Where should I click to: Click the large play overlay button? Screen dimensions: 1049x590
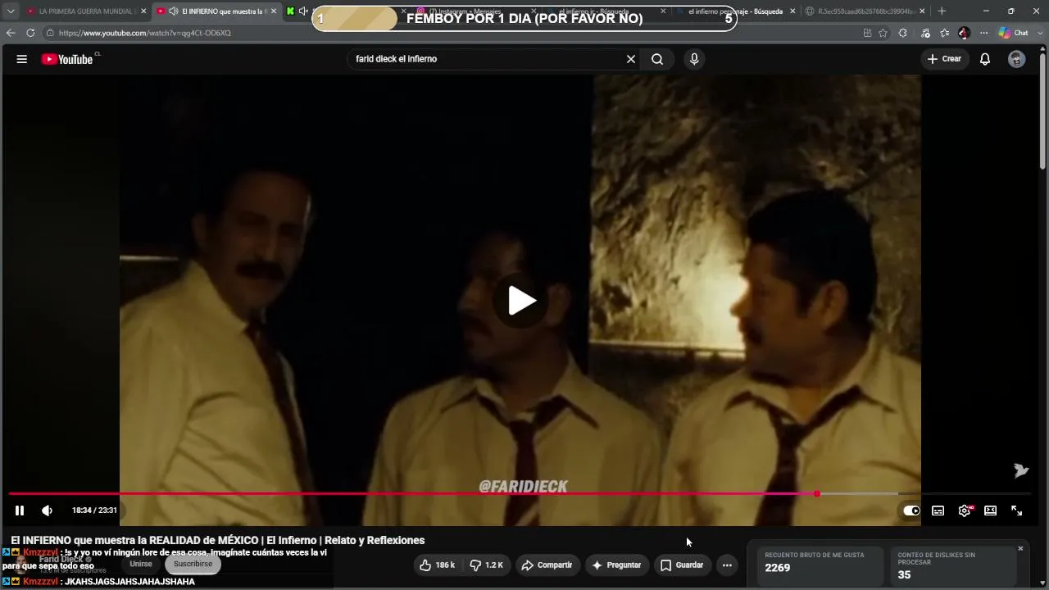[x=521, y=301]
